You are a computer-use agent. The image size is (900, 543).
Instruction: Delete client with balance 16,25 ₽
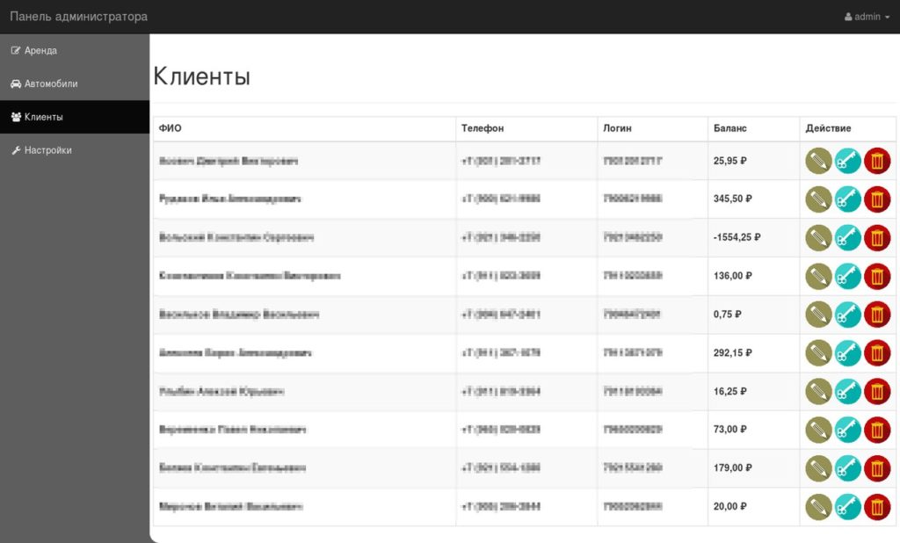(x=877, y=392)
